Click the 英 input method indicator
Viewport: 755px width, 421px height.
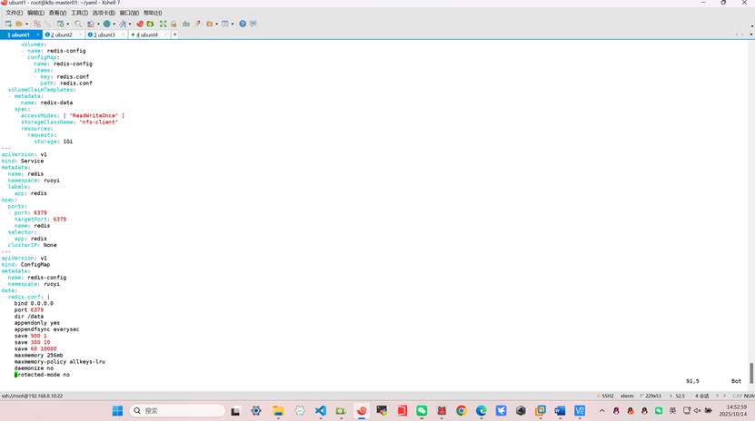click(672, 410)
